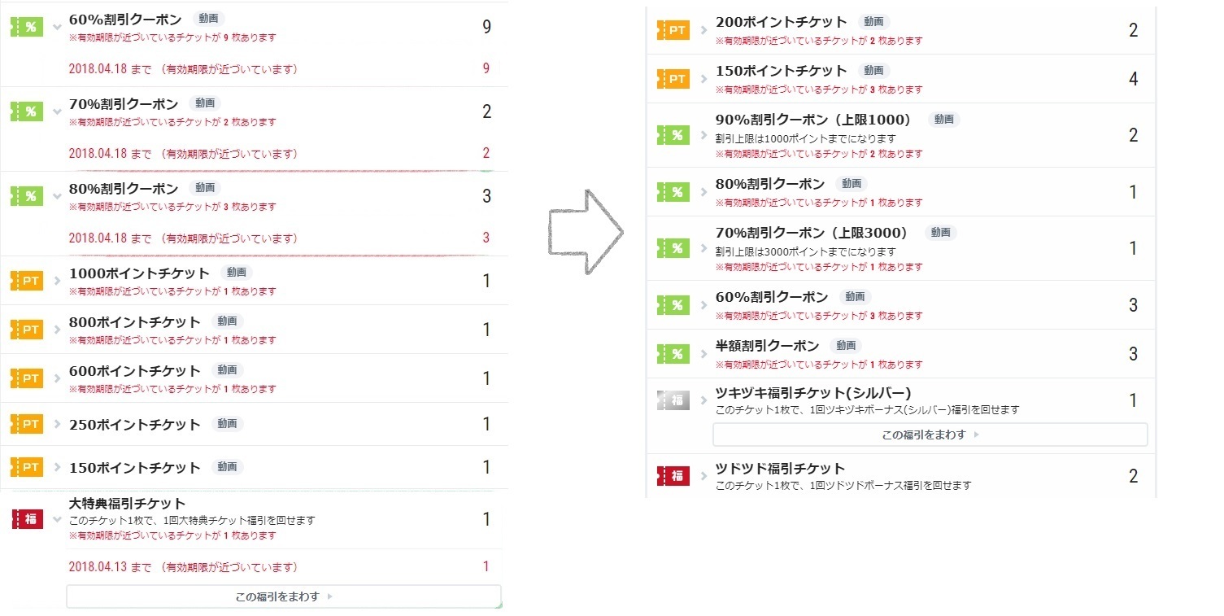Click the 半額割引クーポン title

pyautogui.click(x=768, y=346)
